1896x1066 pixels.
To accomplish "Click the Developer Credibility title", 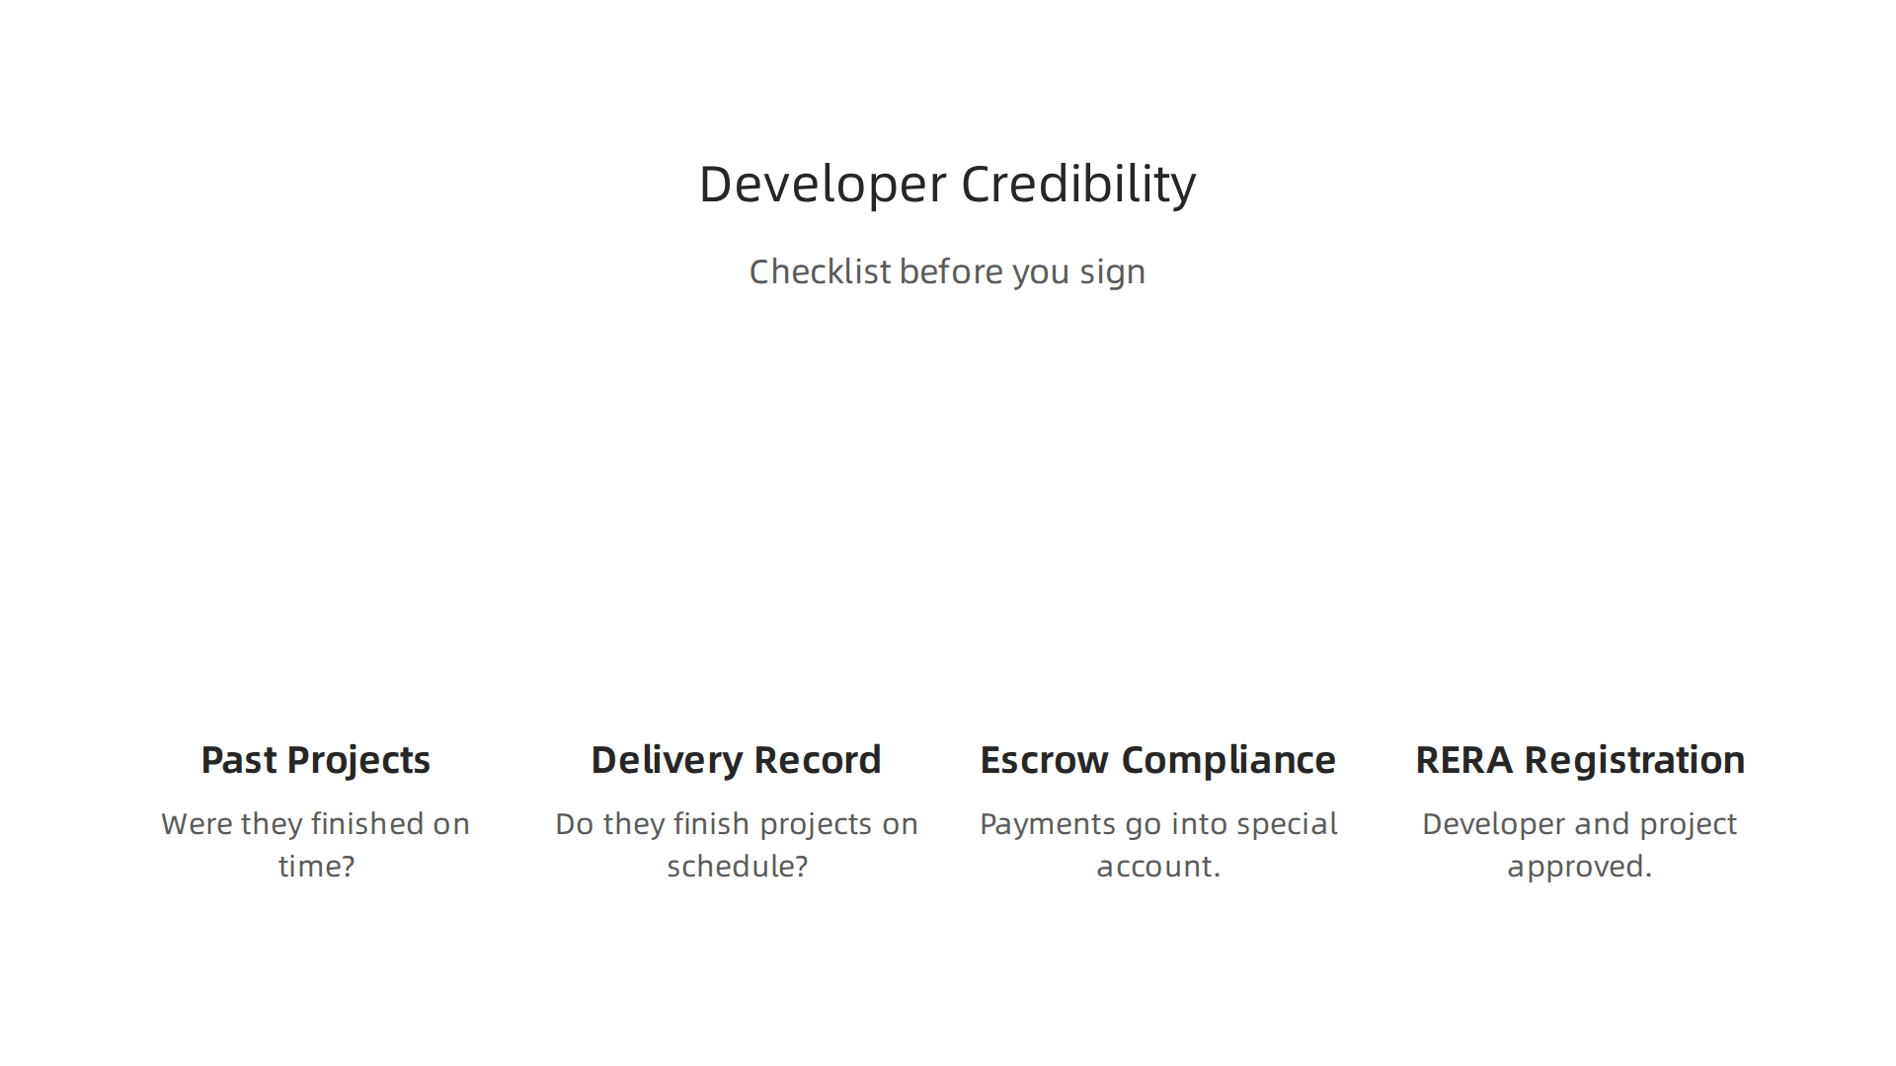I will [947, 185].
